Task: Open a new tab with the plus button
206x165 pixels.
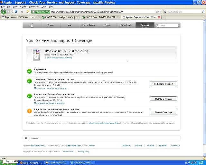Action: [164, 17]
